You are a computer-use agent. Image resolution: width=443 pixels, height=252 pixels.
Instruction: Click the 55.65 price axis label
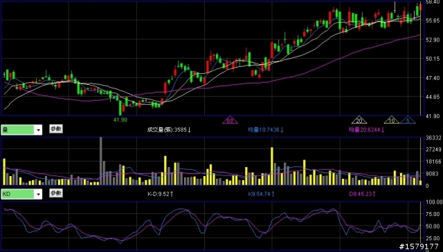(433, 21)
